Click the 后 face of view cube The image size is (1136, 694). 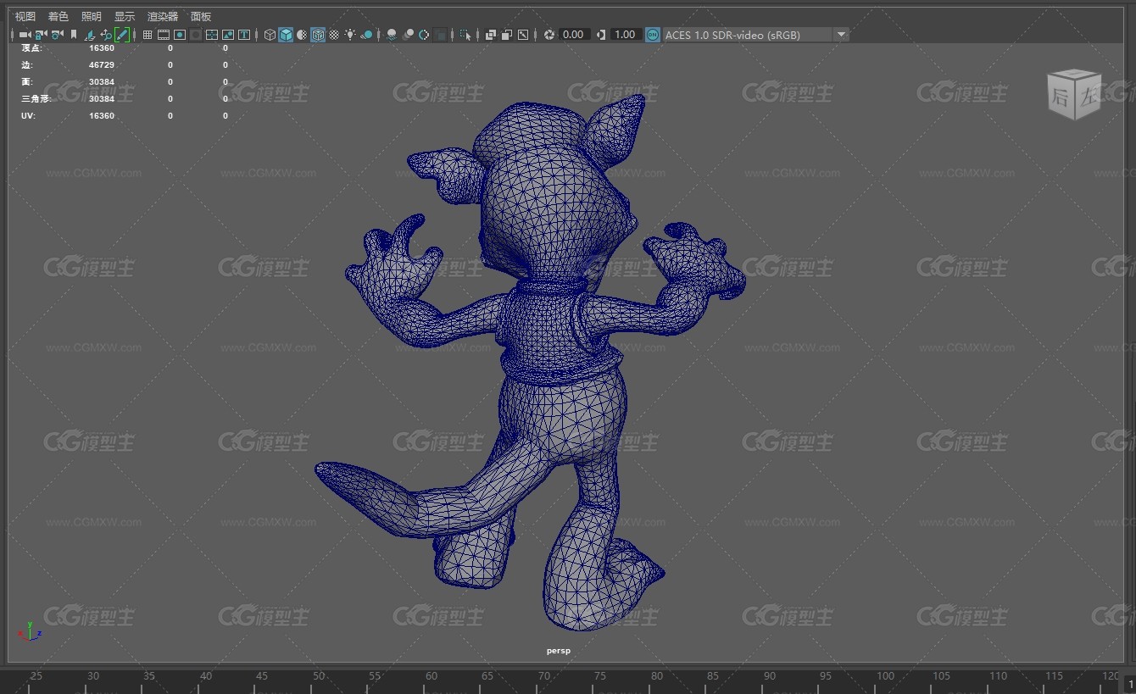[x=1061, y=96]
